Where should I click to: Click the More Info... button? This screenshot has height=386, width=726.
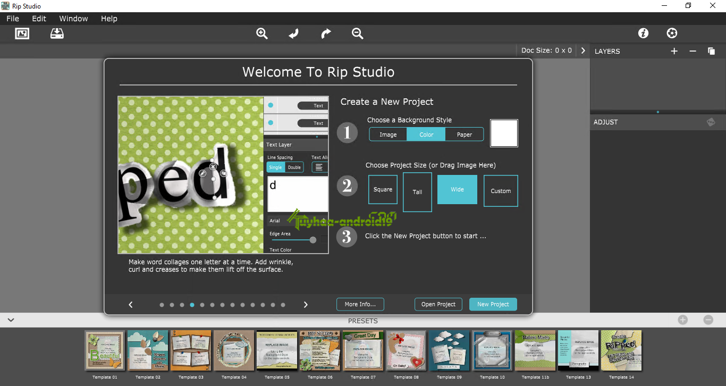point(360,304)
